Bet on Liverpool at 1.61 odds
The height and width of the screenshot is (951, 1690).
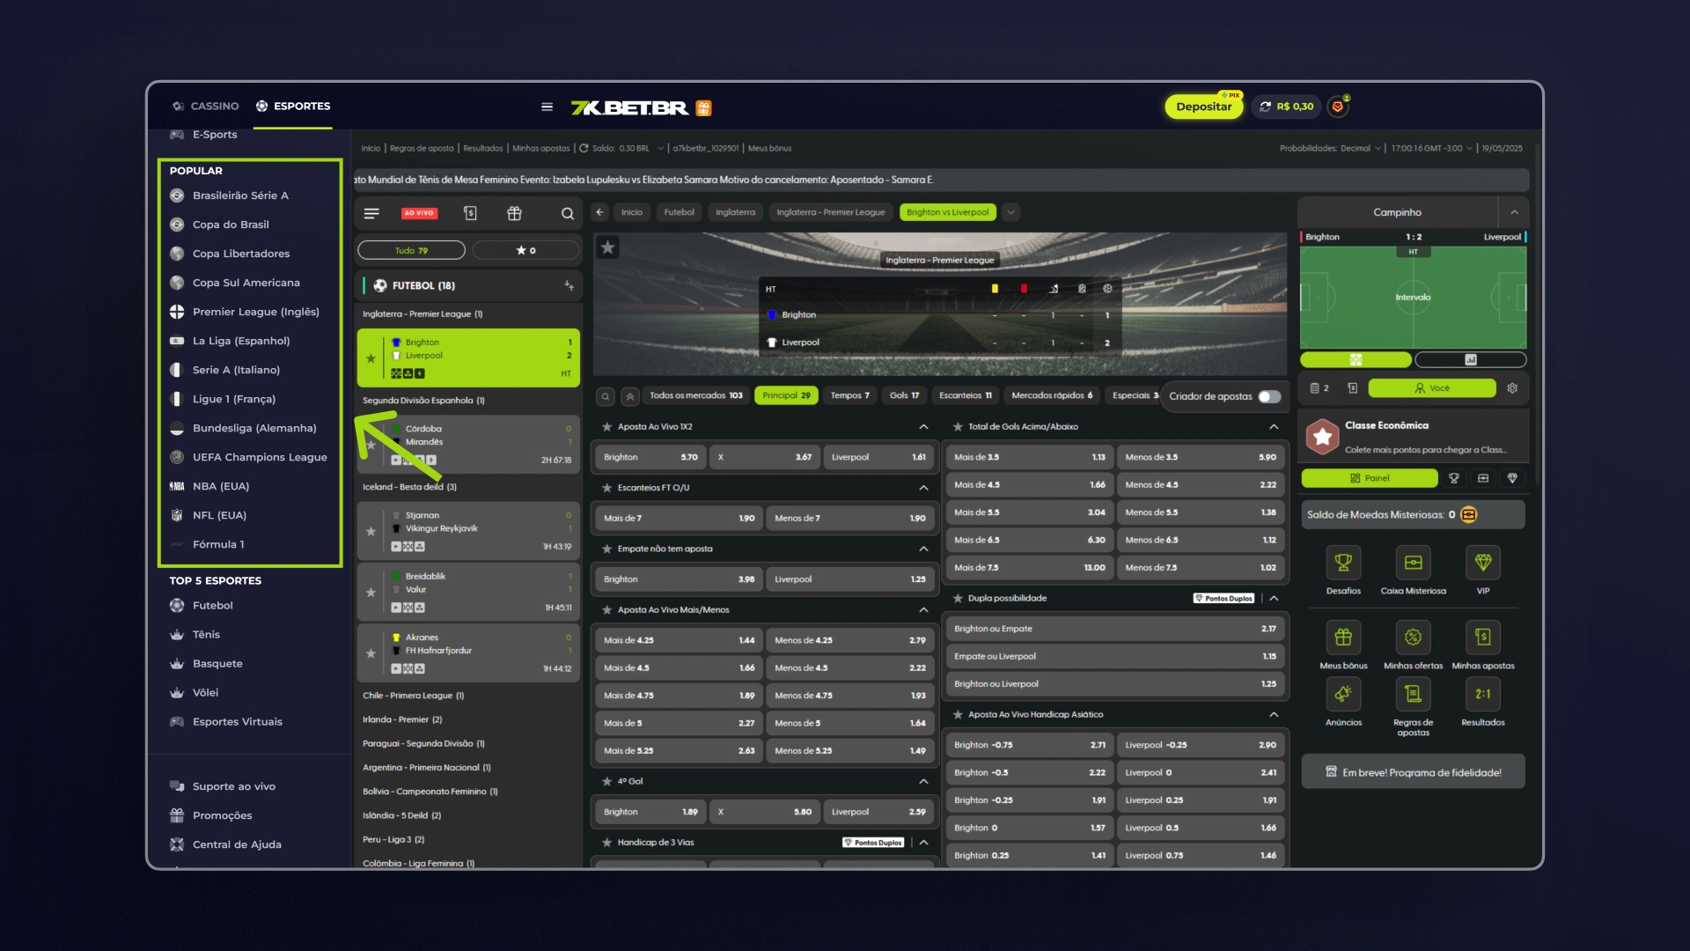coord(878,457)
